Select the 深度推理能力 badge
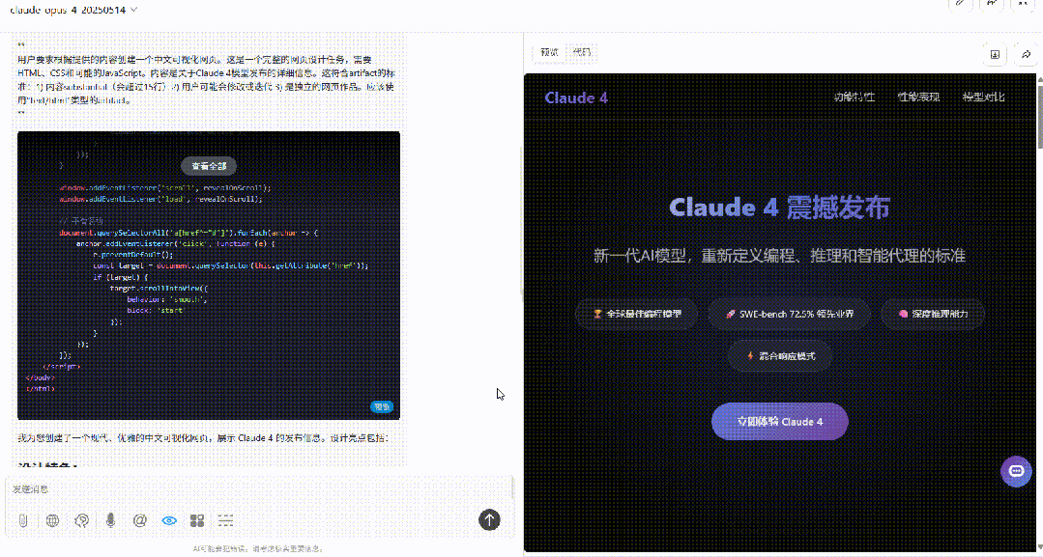 click(x=933, y=314)
